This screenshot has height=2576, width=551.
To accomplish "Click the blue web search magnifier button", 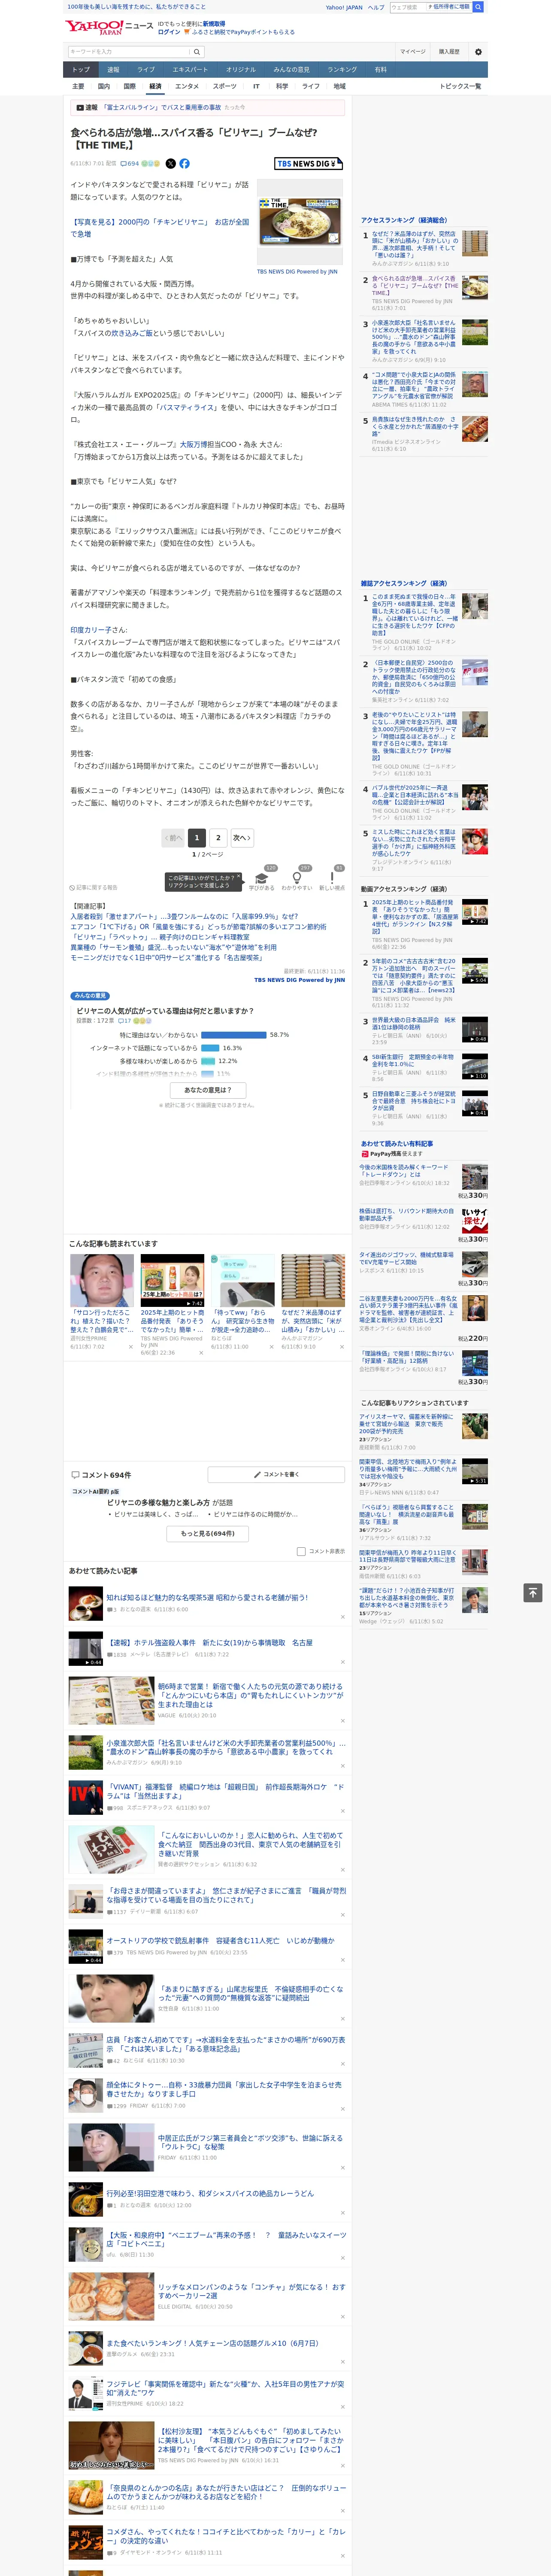I will [478, 7].
